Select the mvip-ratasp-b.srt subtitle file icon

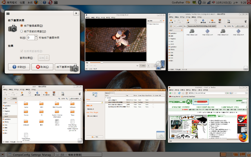click(x=238, y=32)
